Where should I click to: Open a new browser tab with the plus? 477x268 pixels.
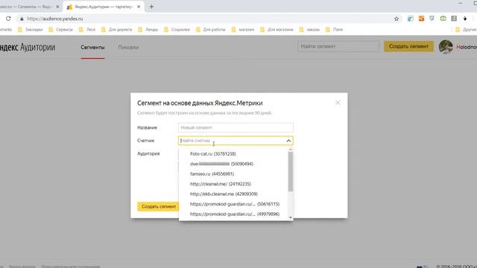(x=151, y=7)
